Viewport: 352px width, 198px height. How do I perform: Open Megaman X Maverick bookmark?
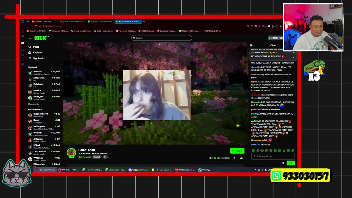pyautogui.click(x=58, y=31)
